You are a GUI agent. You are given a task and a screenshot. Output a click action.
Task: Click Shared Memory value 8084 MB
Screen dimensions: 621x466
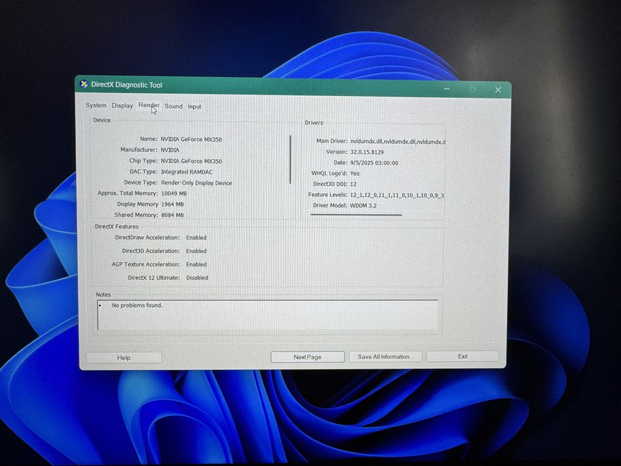coord(172,215)
